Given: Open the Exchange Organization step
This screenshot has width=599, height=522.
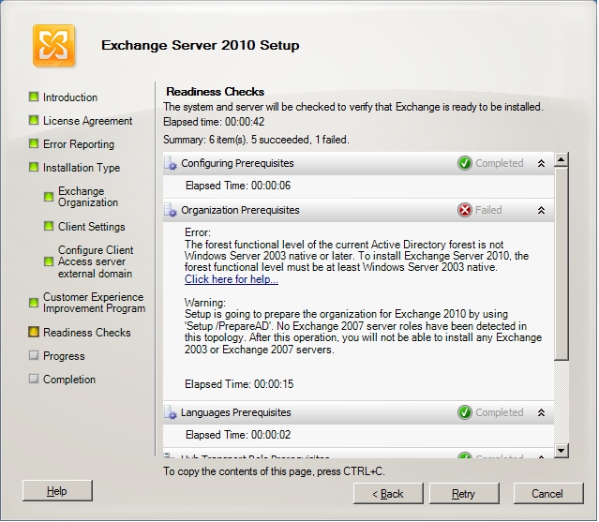Looking at the screenshot, I should [88, 197].
